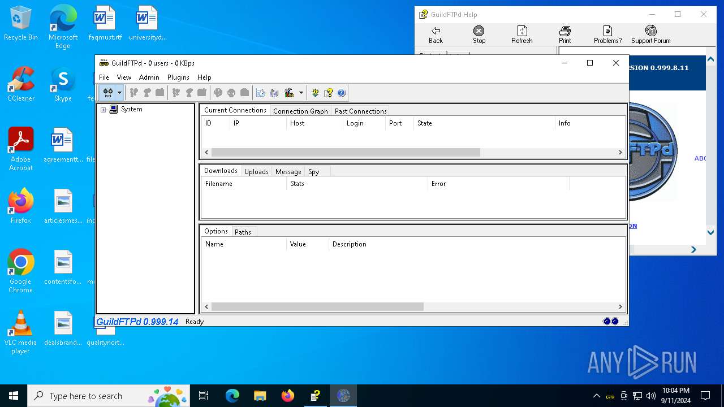Click Print in GuildFTPd Help window
724x407 pixels.
(x=565, y=35)
